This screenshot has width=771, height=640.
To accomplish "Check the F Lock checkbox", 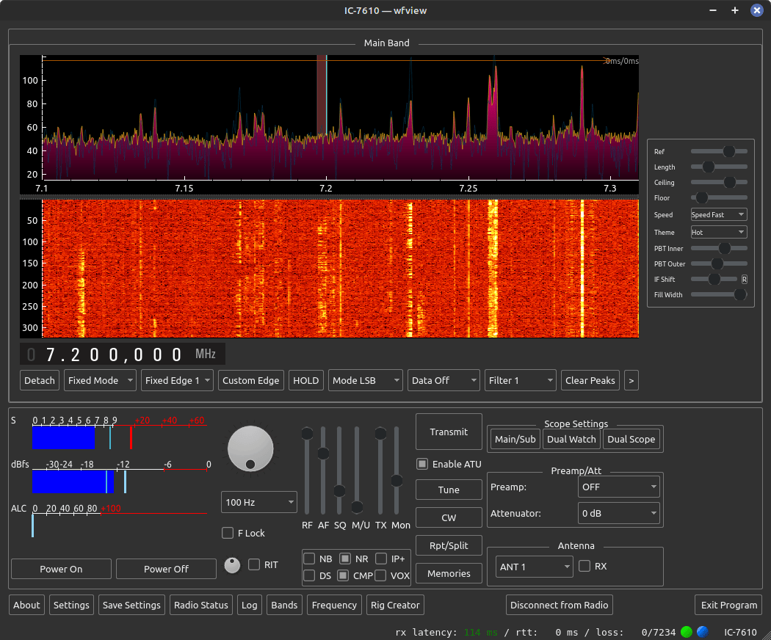I will tap(228, 533).
